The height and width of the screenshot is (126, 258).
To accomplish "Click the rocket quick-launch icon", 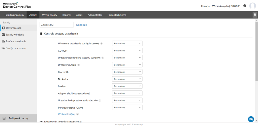I will click(254, 15).
